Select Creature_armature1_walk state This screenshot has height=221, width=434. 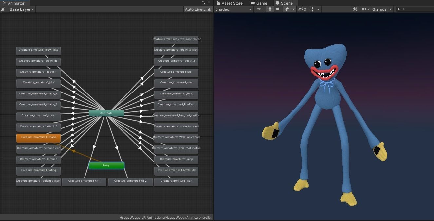tap(176, 94)
